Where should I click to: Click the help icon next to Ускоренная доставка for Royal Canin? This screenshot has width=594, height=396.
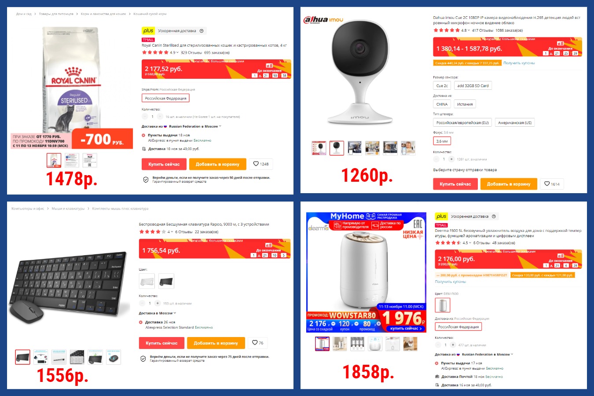[x=202, y=31]
